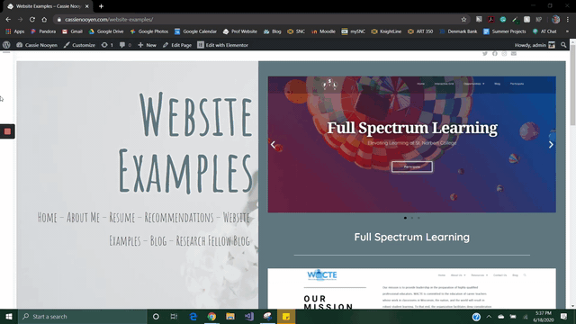
Task: Expand the hidden bookmarks overflow chevron
Action: point(567,31)
